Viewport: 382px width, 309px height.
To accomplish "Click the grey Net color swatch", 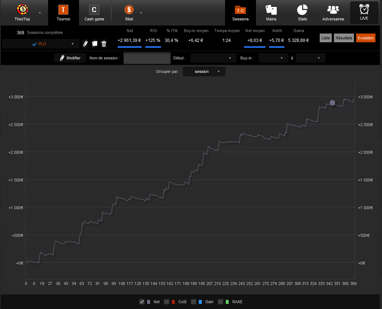I will click(149, 302).
